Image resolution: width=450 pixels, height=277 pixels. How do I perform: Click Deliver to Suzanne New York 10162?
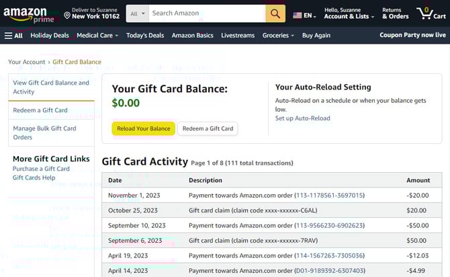[92, 13]
